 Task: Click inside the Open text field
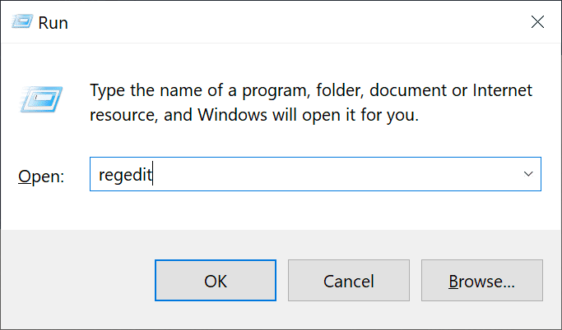315,174
